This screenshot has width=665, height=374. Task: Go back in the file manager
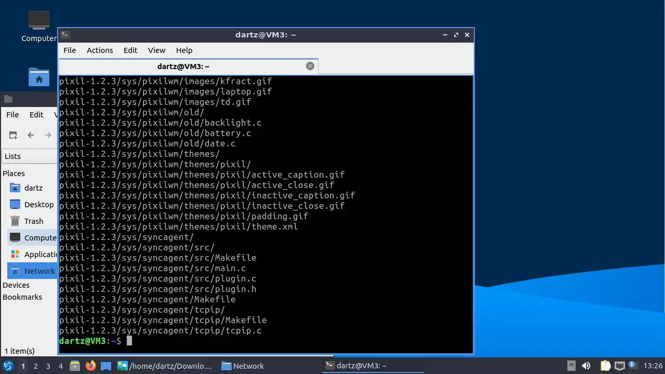[x=31, y=135]
